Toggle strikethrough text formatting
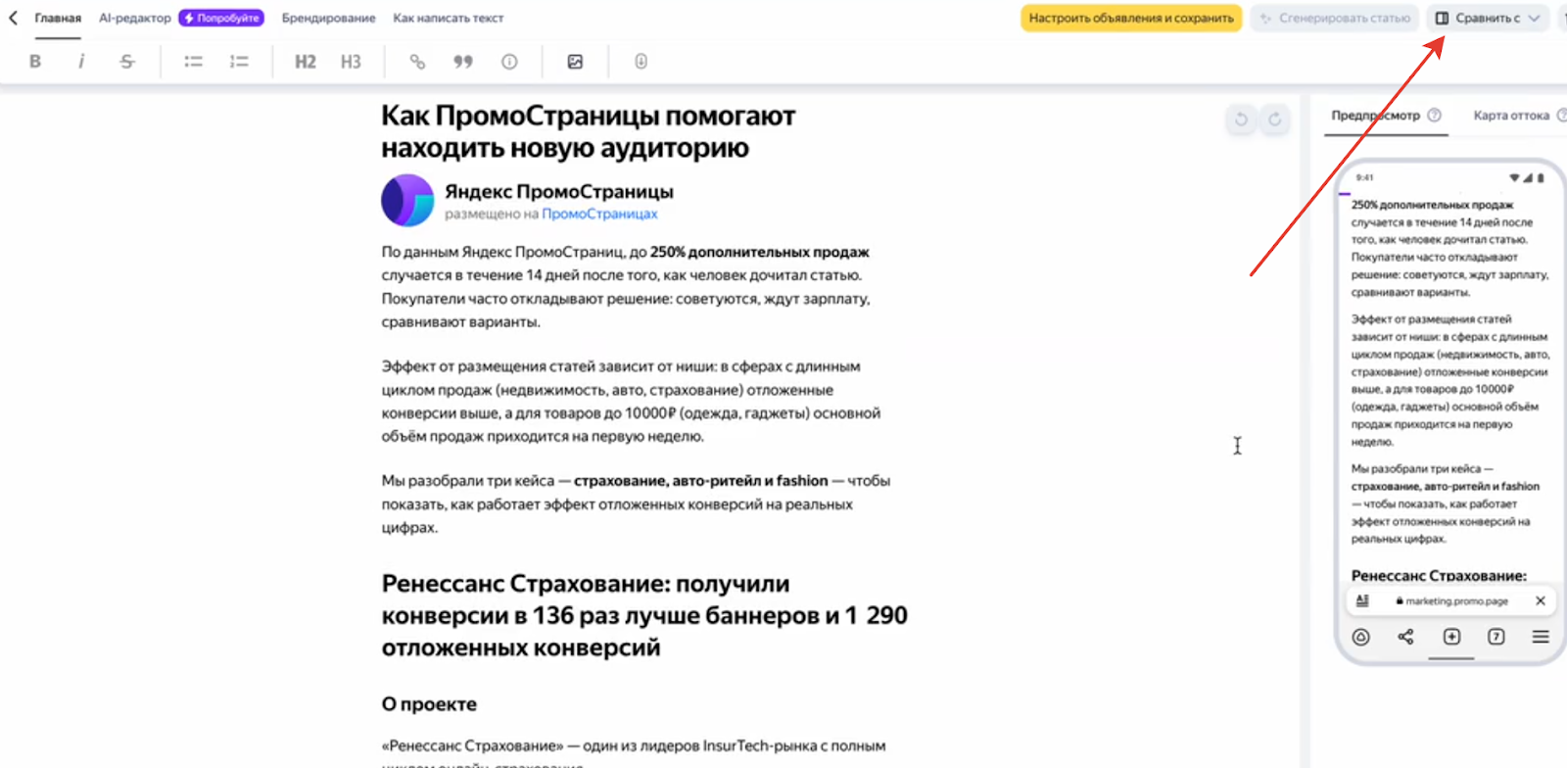 (x=127, y=62)
